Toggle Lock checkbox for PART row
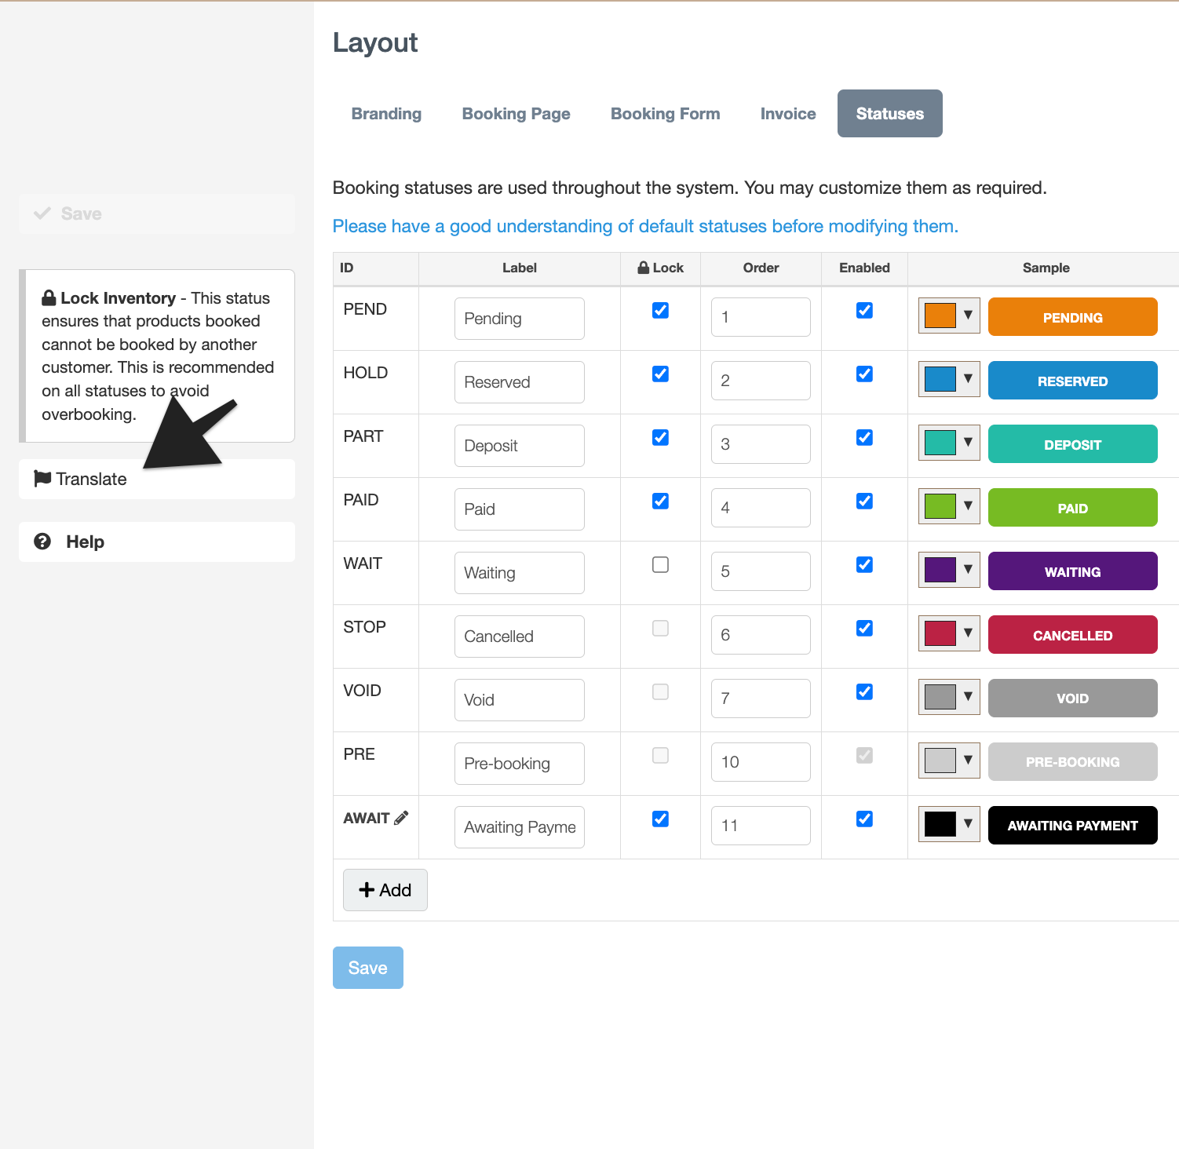This screenshot has height=1149, width=1179. [x=661, y=437]
